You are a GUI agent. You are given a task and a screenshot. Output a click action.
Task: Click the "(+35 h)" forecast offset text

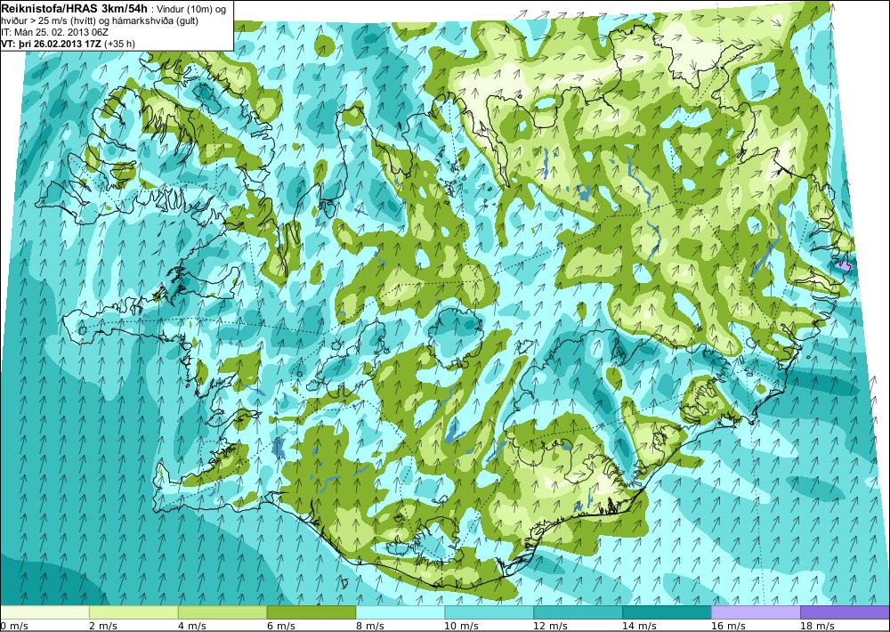[x=120, y=44]
